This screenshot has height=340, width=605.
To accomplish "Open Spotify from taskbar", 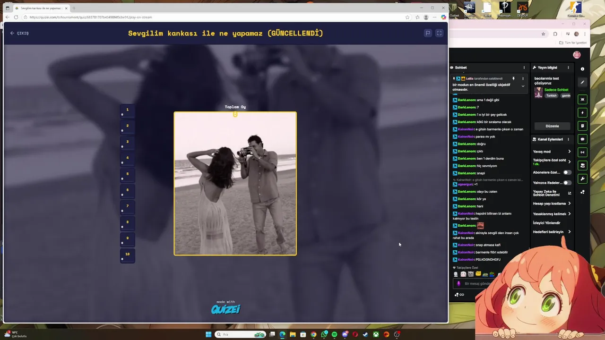I will (334, 334).
